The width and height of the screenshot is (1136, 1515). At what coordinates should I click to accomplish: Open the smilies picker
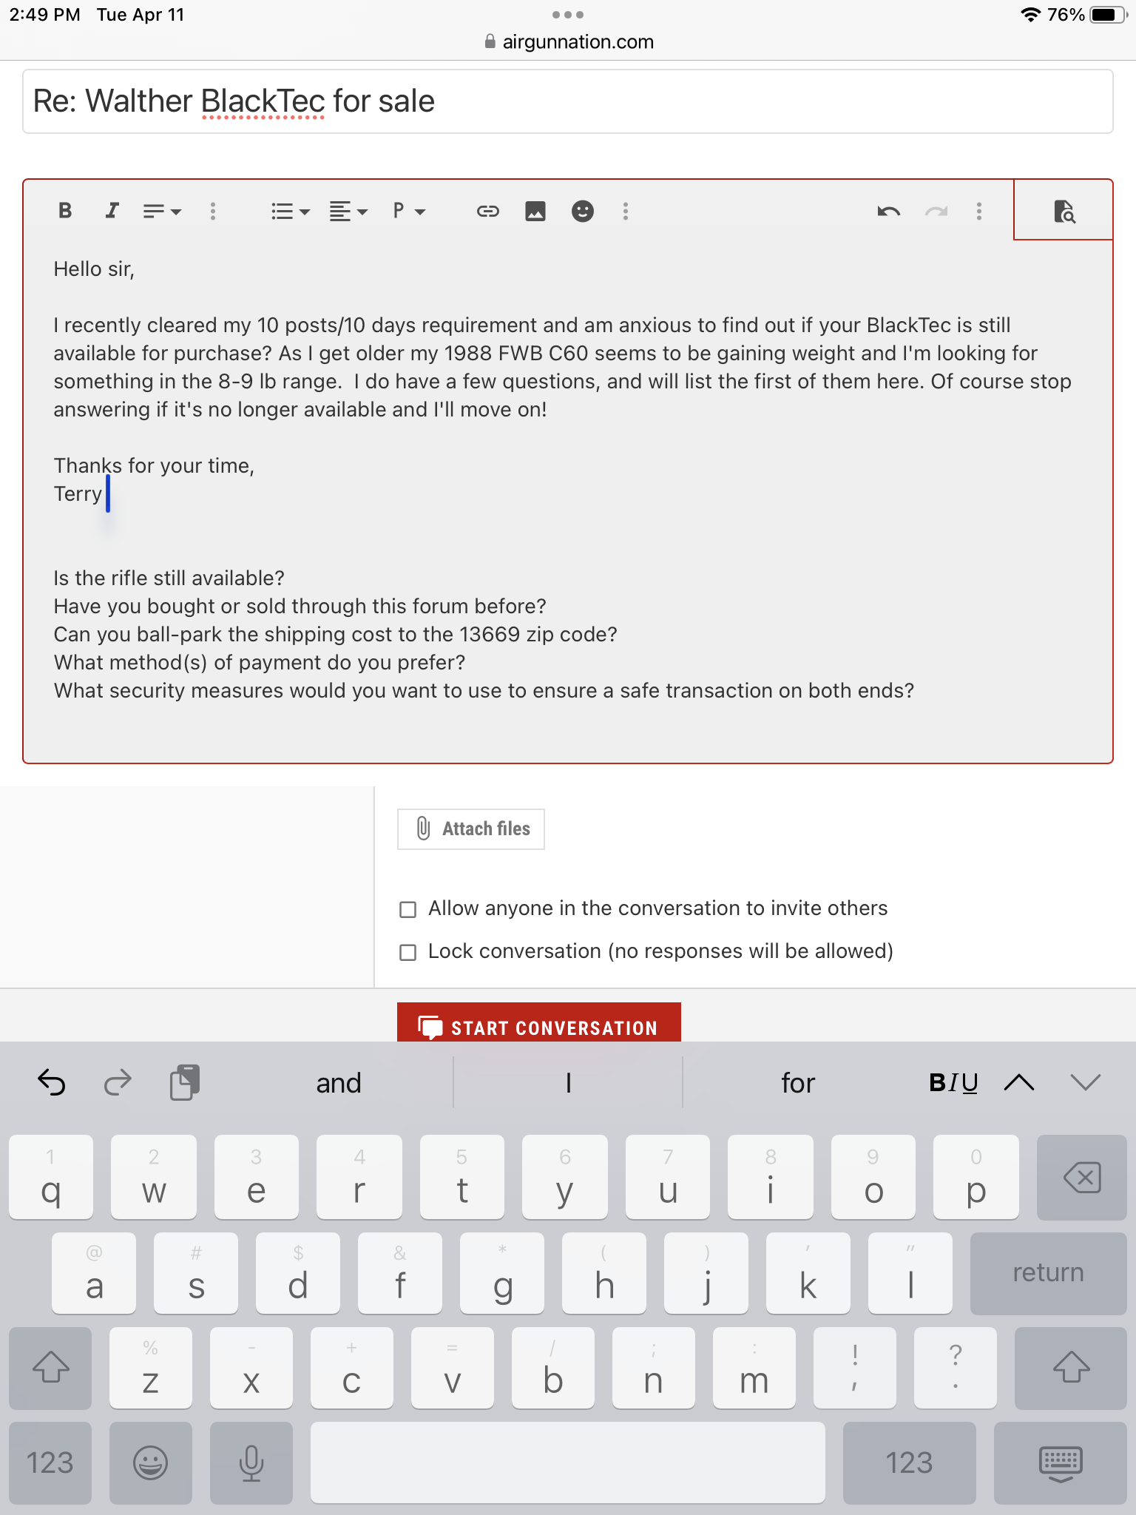[x=583, y=212]
